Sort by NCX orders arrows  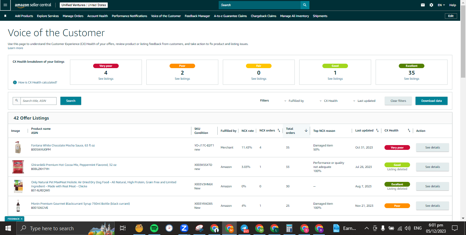pos(279,130)
